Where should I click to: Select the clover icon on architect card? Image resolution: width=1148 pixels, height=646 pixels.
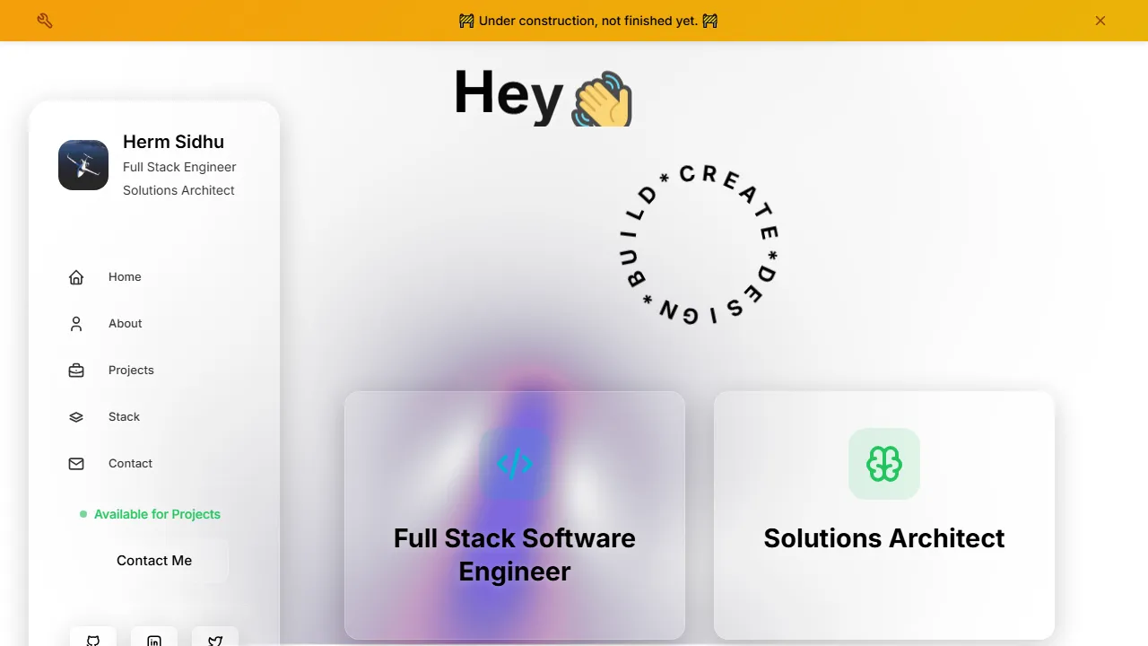[884, 464]
